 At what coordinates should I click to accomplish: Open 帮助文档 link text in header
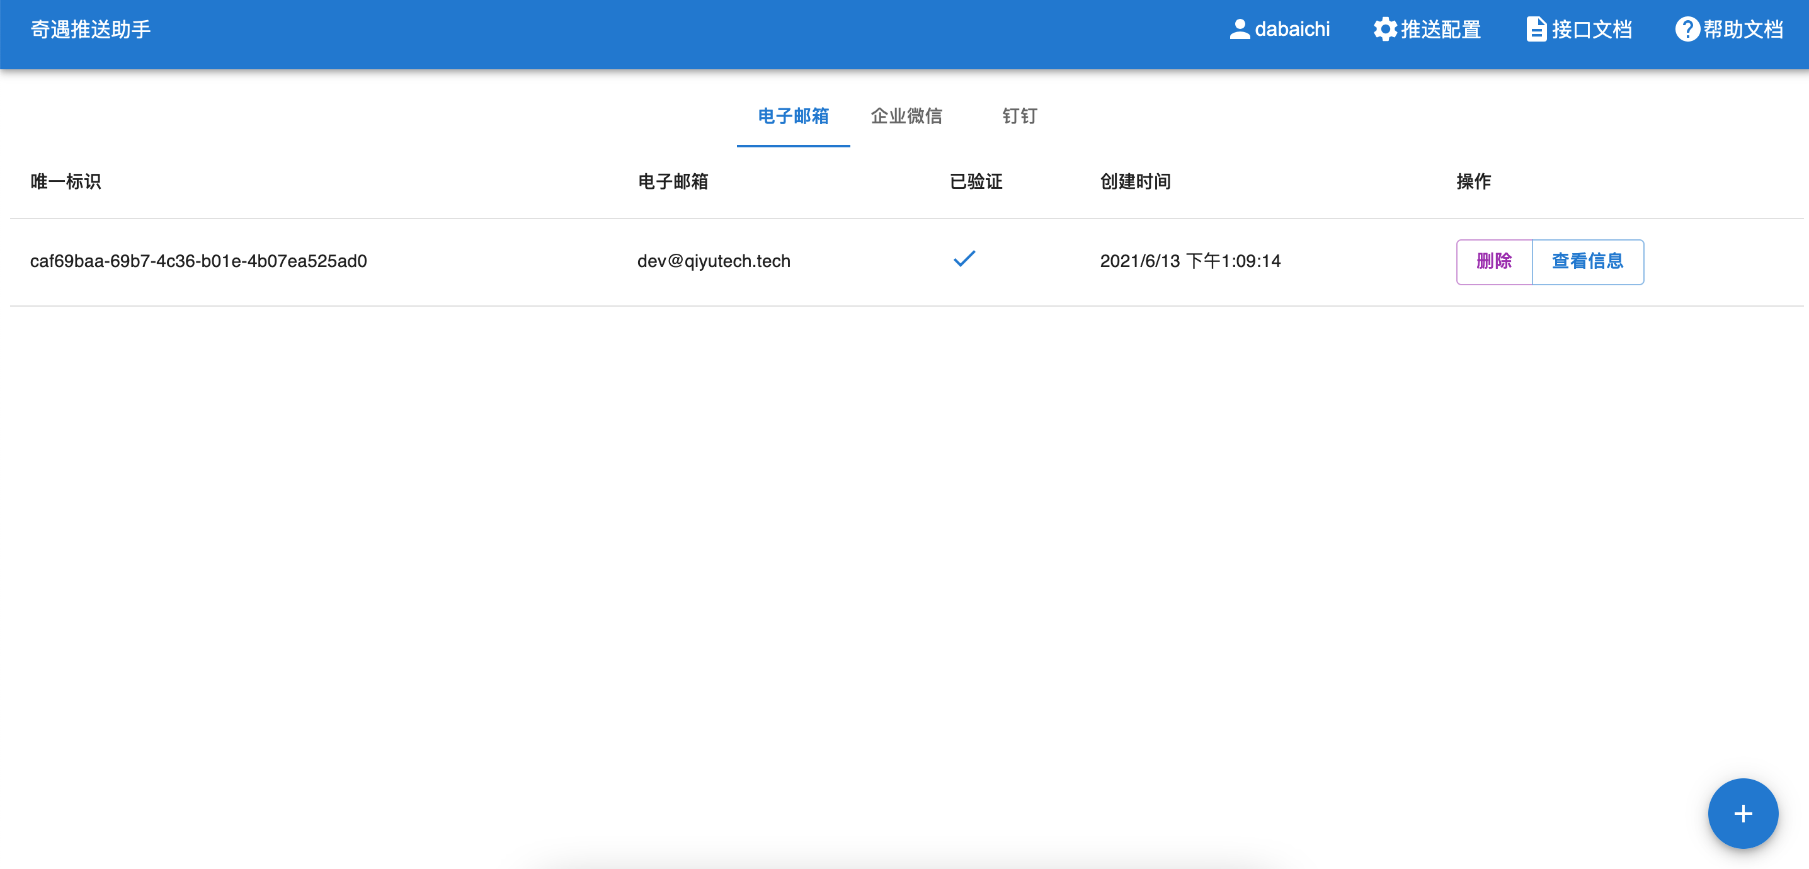coord(1742,30)
